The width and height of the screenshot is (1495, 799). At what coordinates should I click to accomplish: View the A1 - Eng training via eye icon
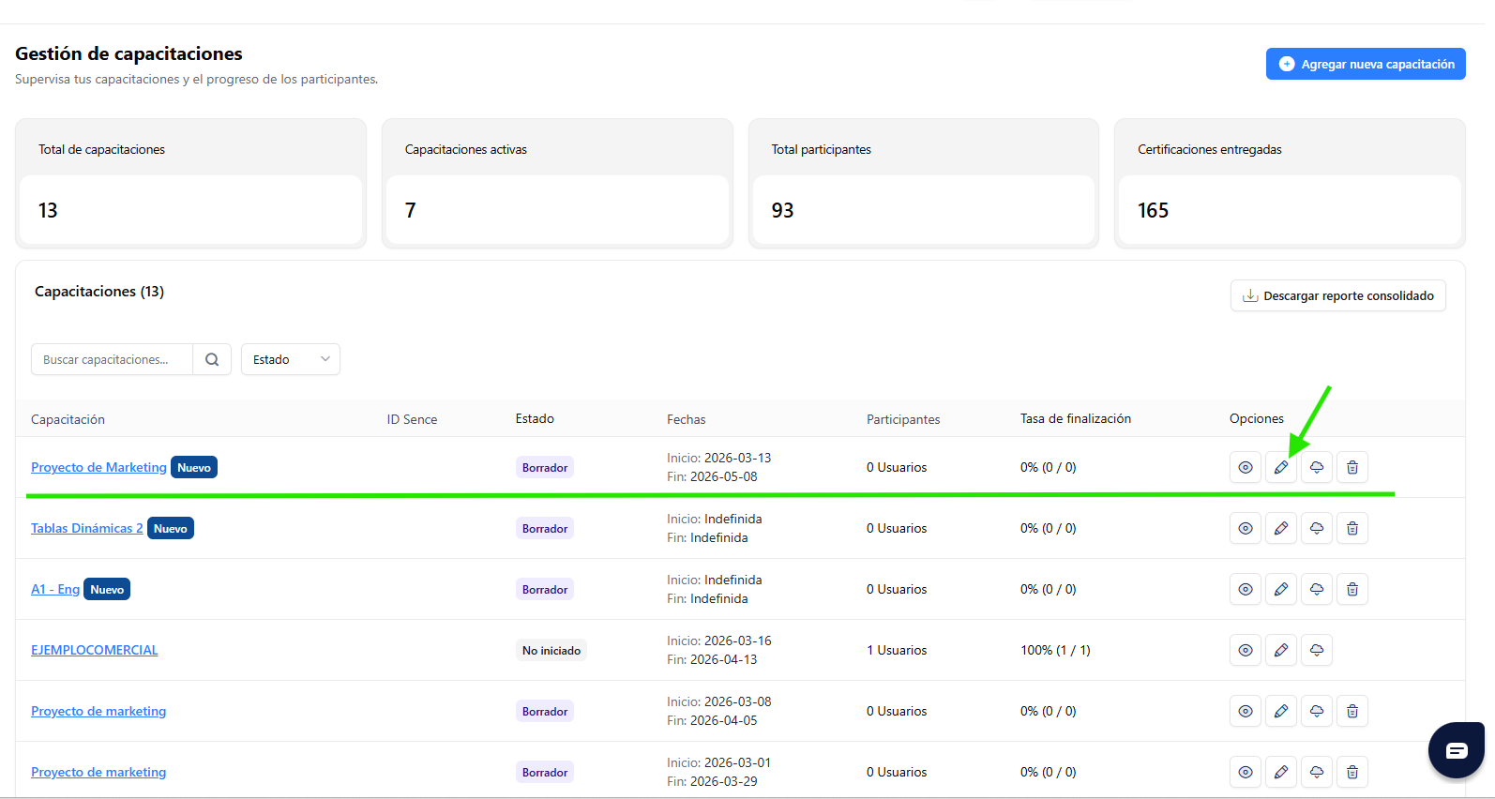1246,589
